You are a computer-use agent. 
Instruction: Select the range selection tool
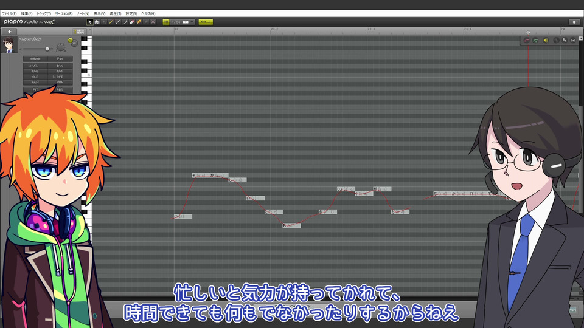click(x=97, y=22)
